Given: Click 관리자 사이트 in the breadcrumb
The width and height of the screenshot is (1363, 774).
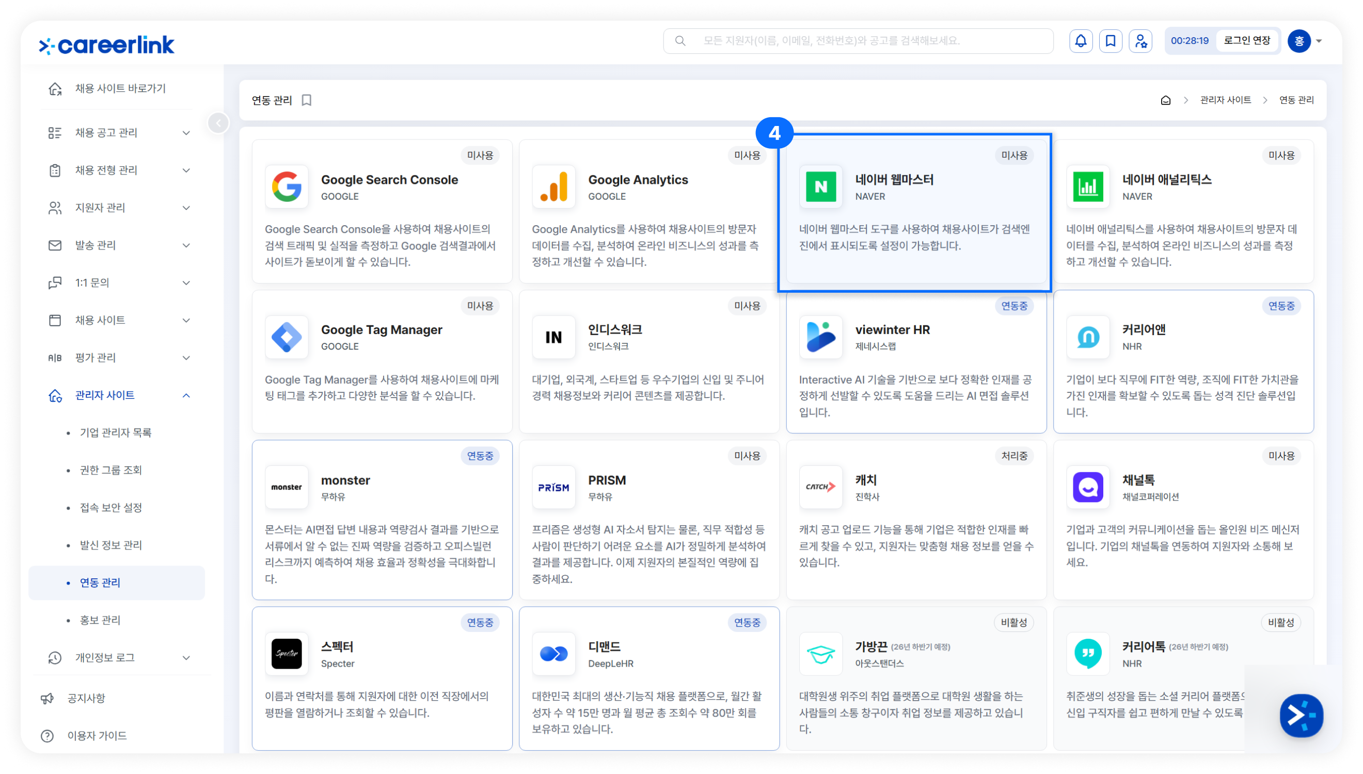Looking at the screenshot, I should (1225, 100).
